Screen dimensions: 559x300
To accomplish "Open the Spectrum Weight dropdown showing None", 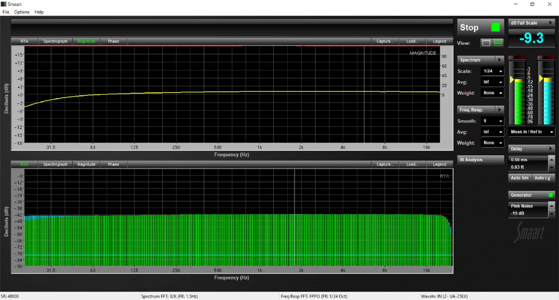I will [x=492, y=93].
